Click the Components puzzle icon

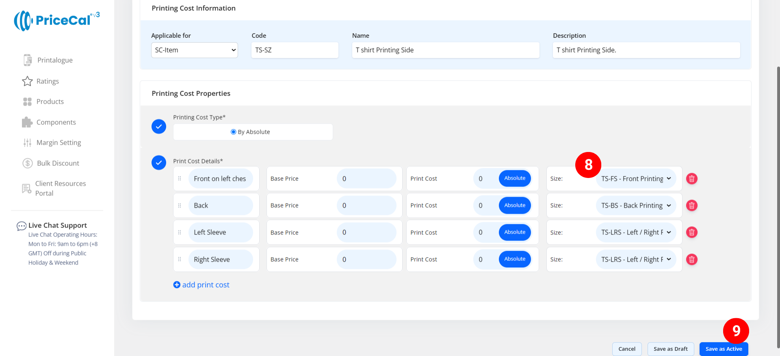(27, 122)
